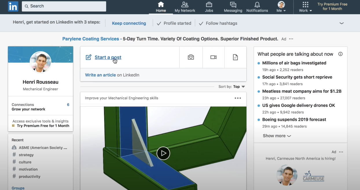Click the Search input field
The width and height of the screenshot is (360, 190).
(x=64, y=6)
